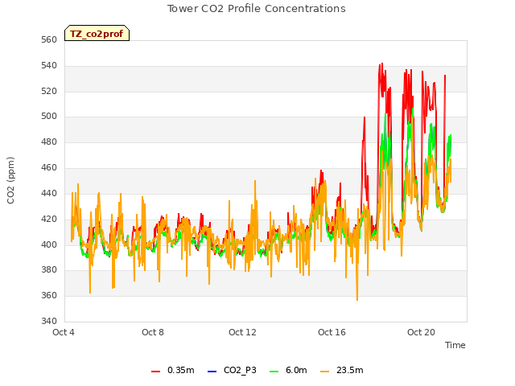
Task: Click the 400 y-axis tick label
Action: 49,244
